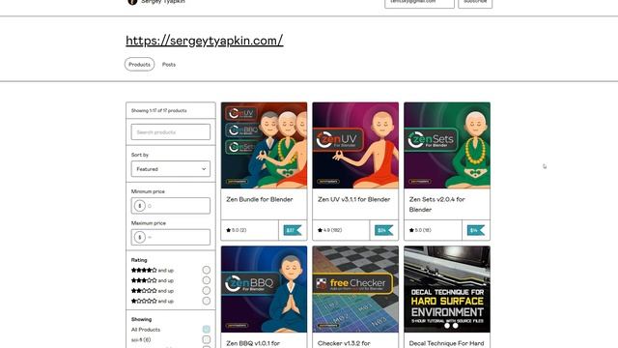618x348 pixels.
Task: Click the 'Showing' filter heading
Action: tap(141, 319)
